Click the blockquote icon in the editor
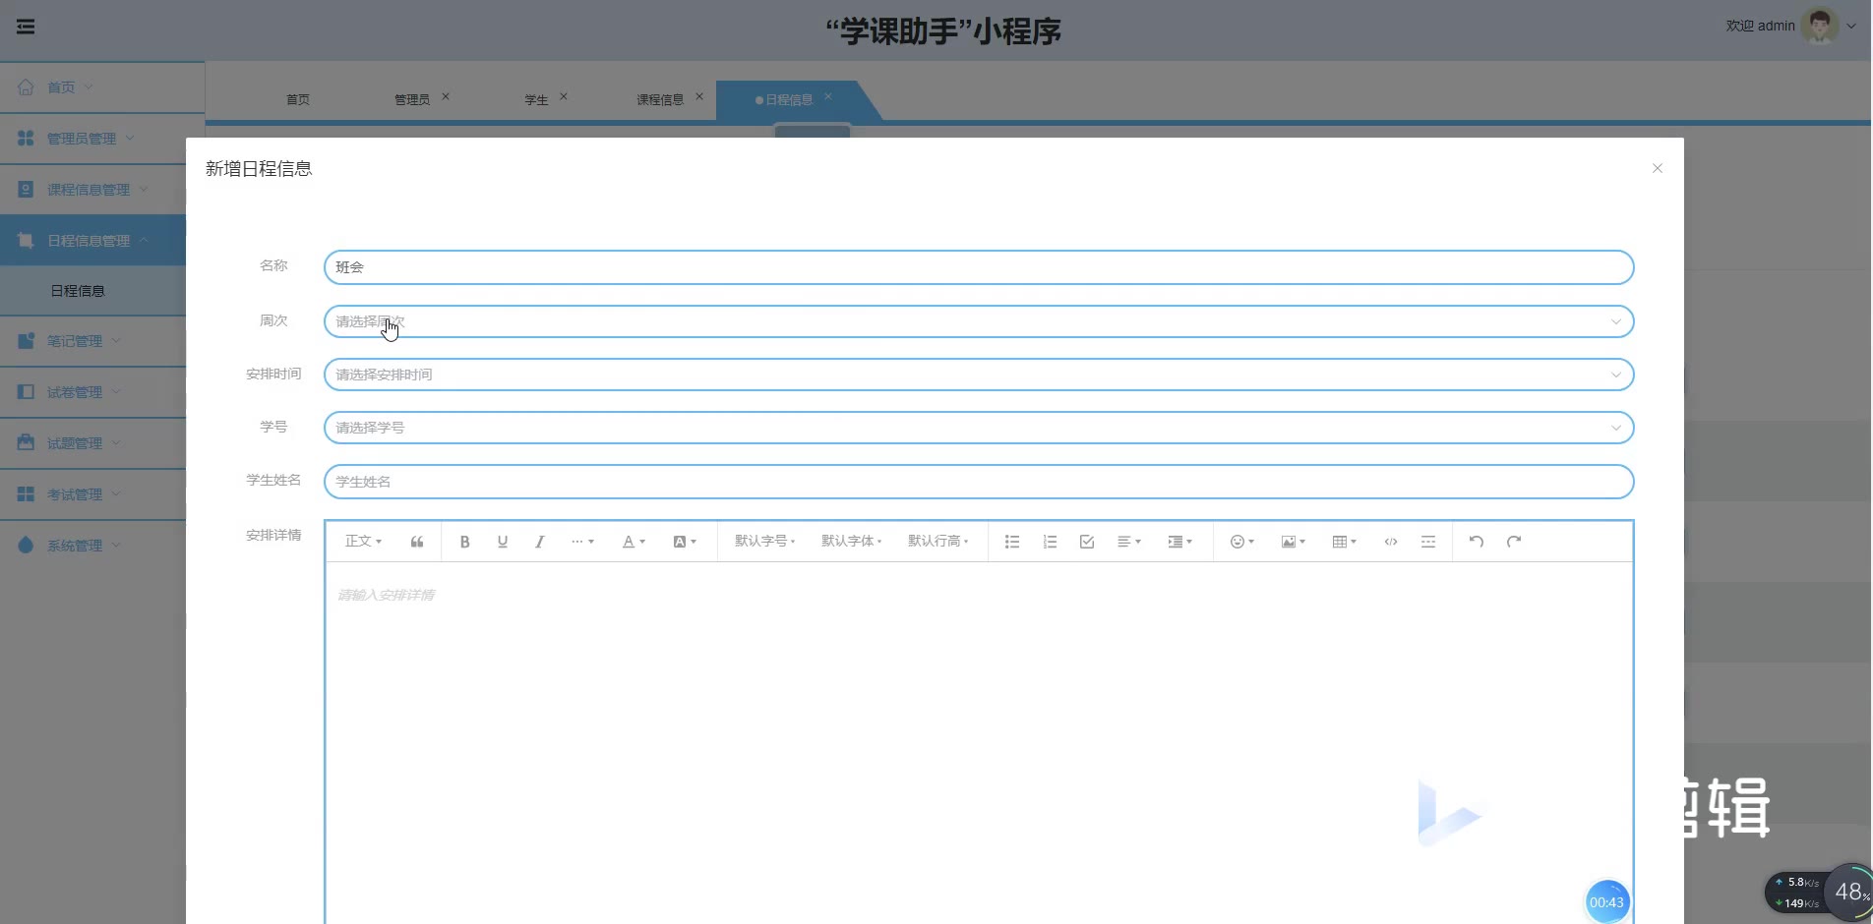 tap(417, 542)
